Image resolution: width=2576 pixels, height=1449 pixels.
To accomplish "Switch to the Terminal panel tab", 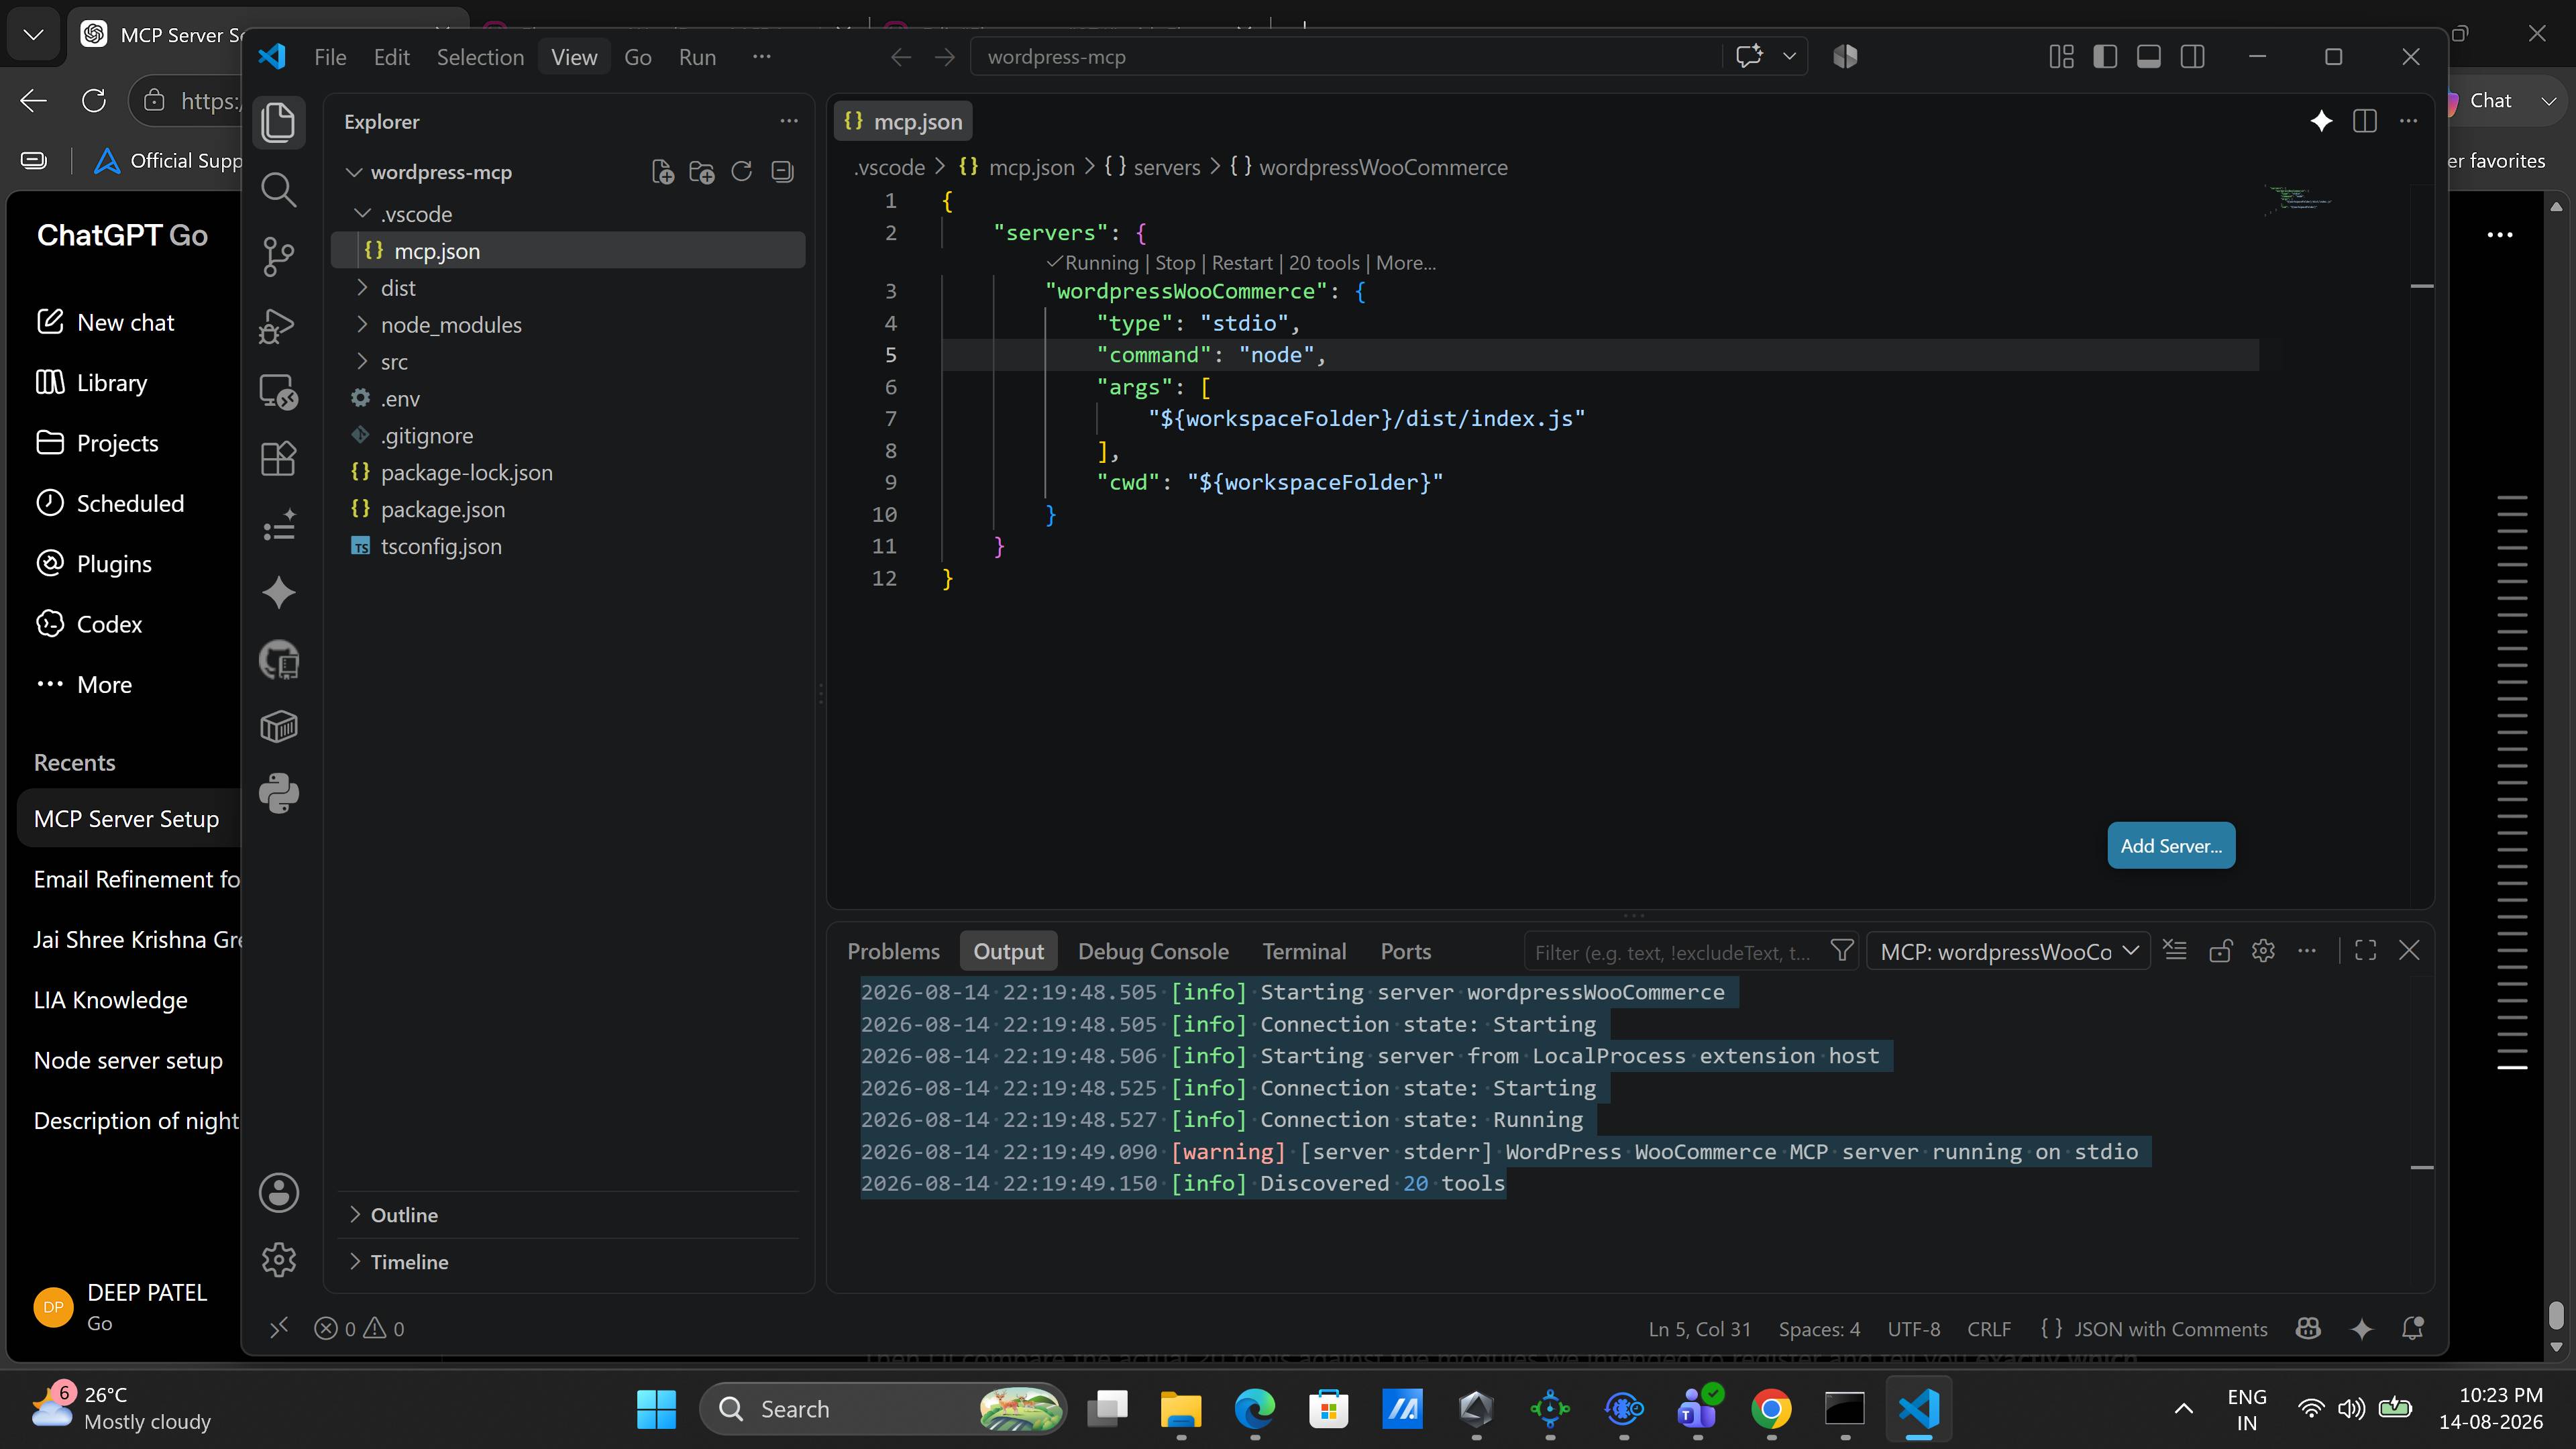I will [x=1304, y=951].
